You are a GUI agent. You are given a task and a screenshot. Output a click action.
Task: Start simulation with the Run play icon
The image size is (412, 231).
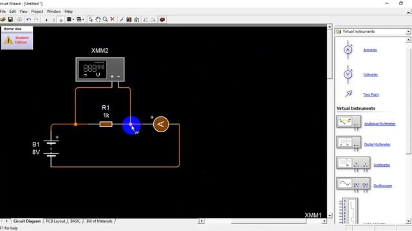point(46,20)
